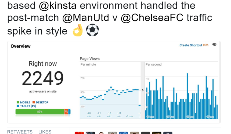Select the green 89% mobile bar segment
Viewport: 231px width, 134px height.
[x=40, y=112]
